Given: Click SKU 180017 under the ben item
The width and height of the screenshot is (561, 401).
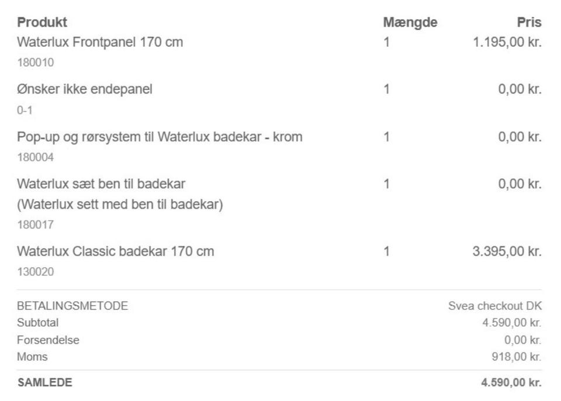Looking at the screenshot, I should click(x=36, y=224).
